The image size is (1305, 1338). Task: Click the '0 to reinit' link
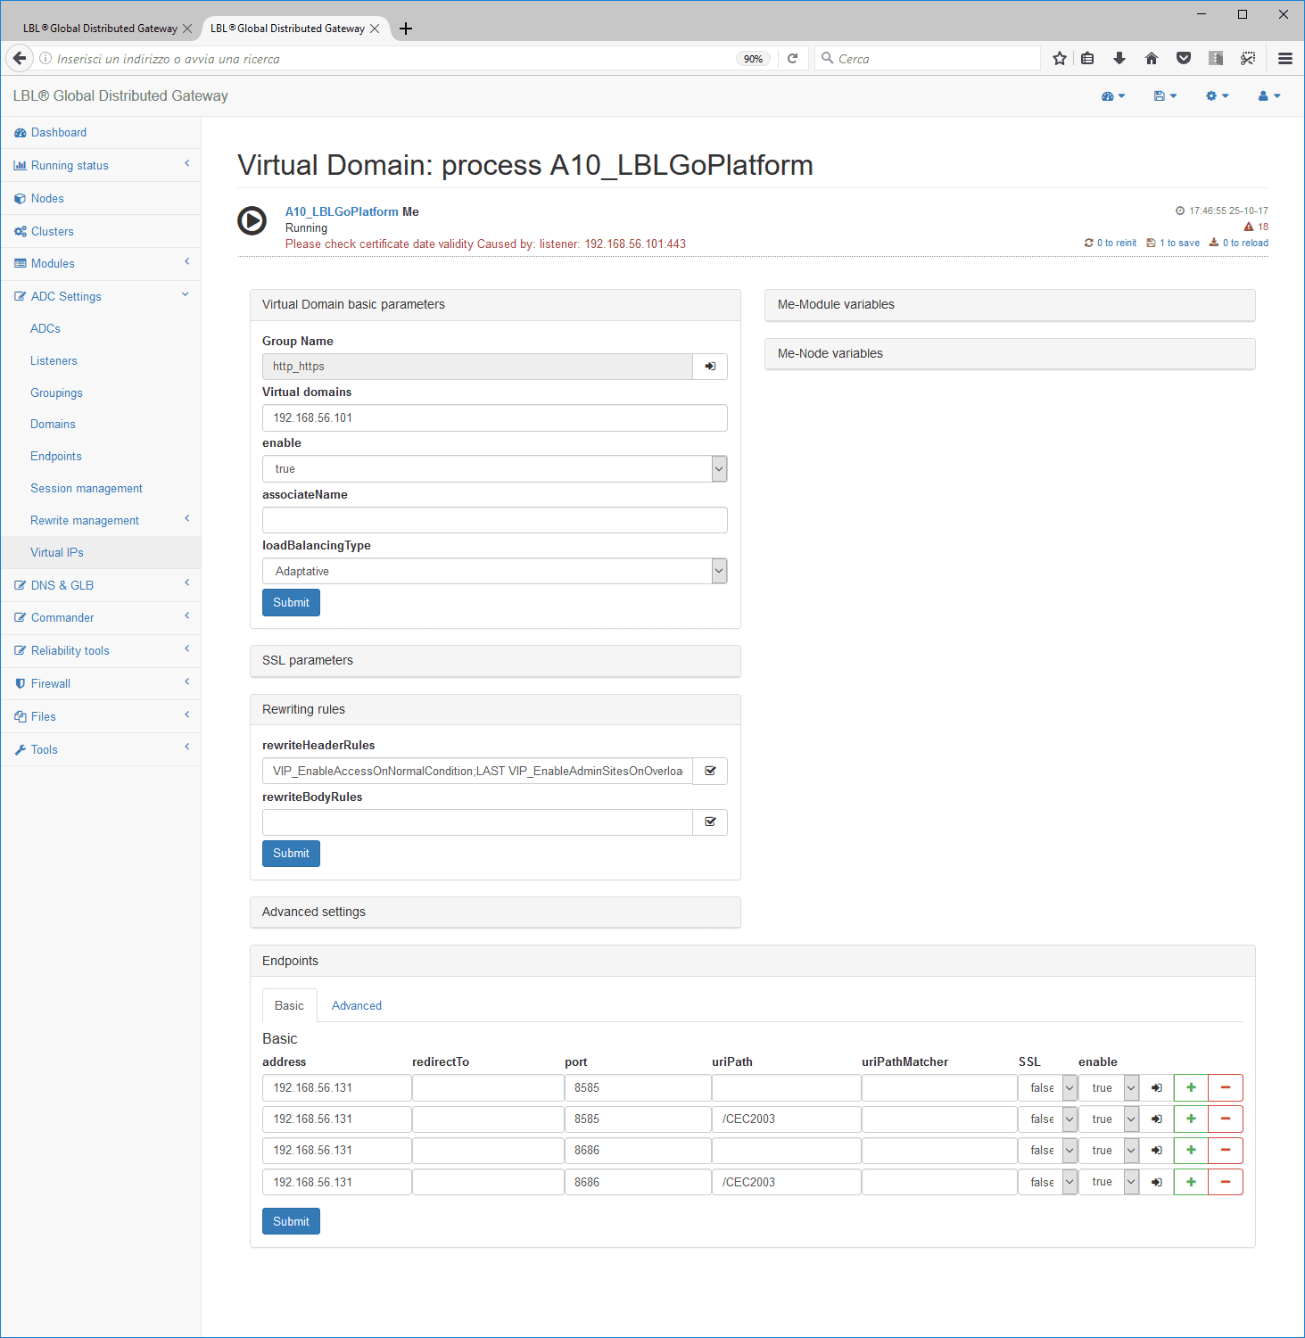coord(1111,243)
